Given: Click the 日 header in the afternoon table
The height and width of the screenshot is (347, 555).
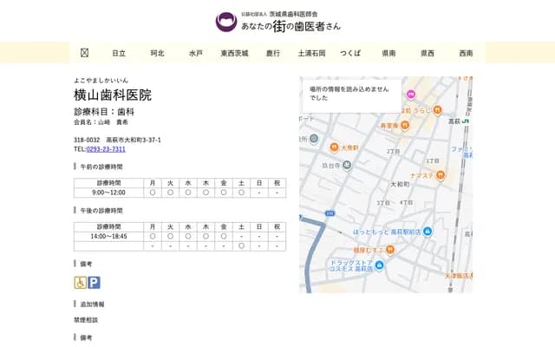Looking at the screenshot, I should click(259, 226).
